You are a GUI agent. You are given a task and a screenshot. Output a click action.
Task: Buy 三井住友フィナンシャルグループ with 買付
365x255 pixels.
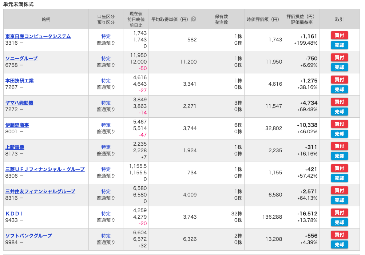point(340,190)
